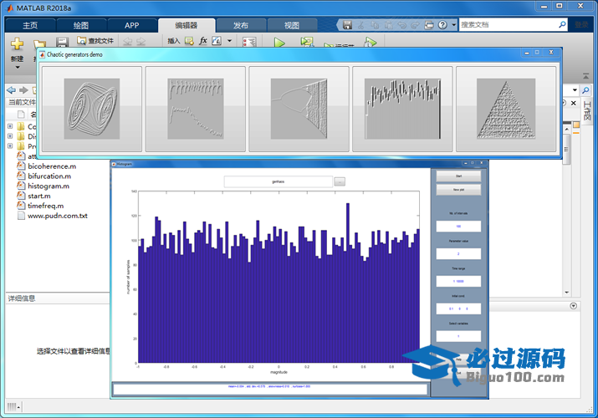Select www.pudn.com.txt in file list
This screenshot has width=598, height=418.
pyautogui.click(x=57, y=216)
